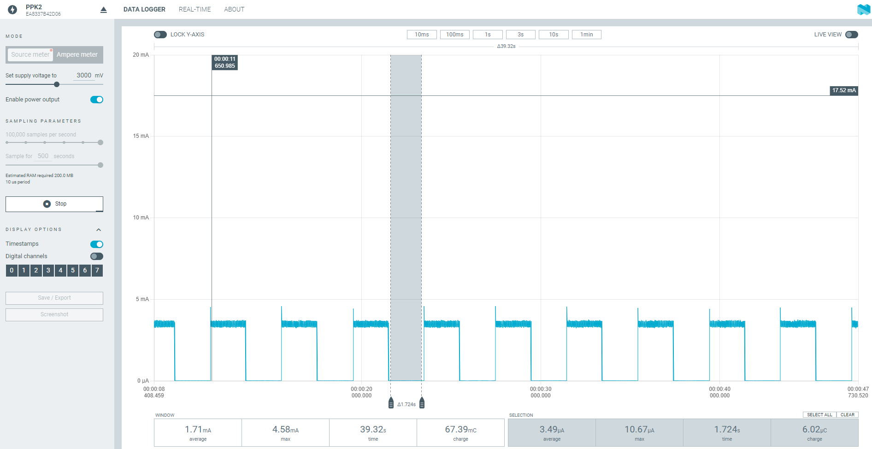Set the window to 10s
This screenshot has height=449, width=872.
[x=553, y=35]
